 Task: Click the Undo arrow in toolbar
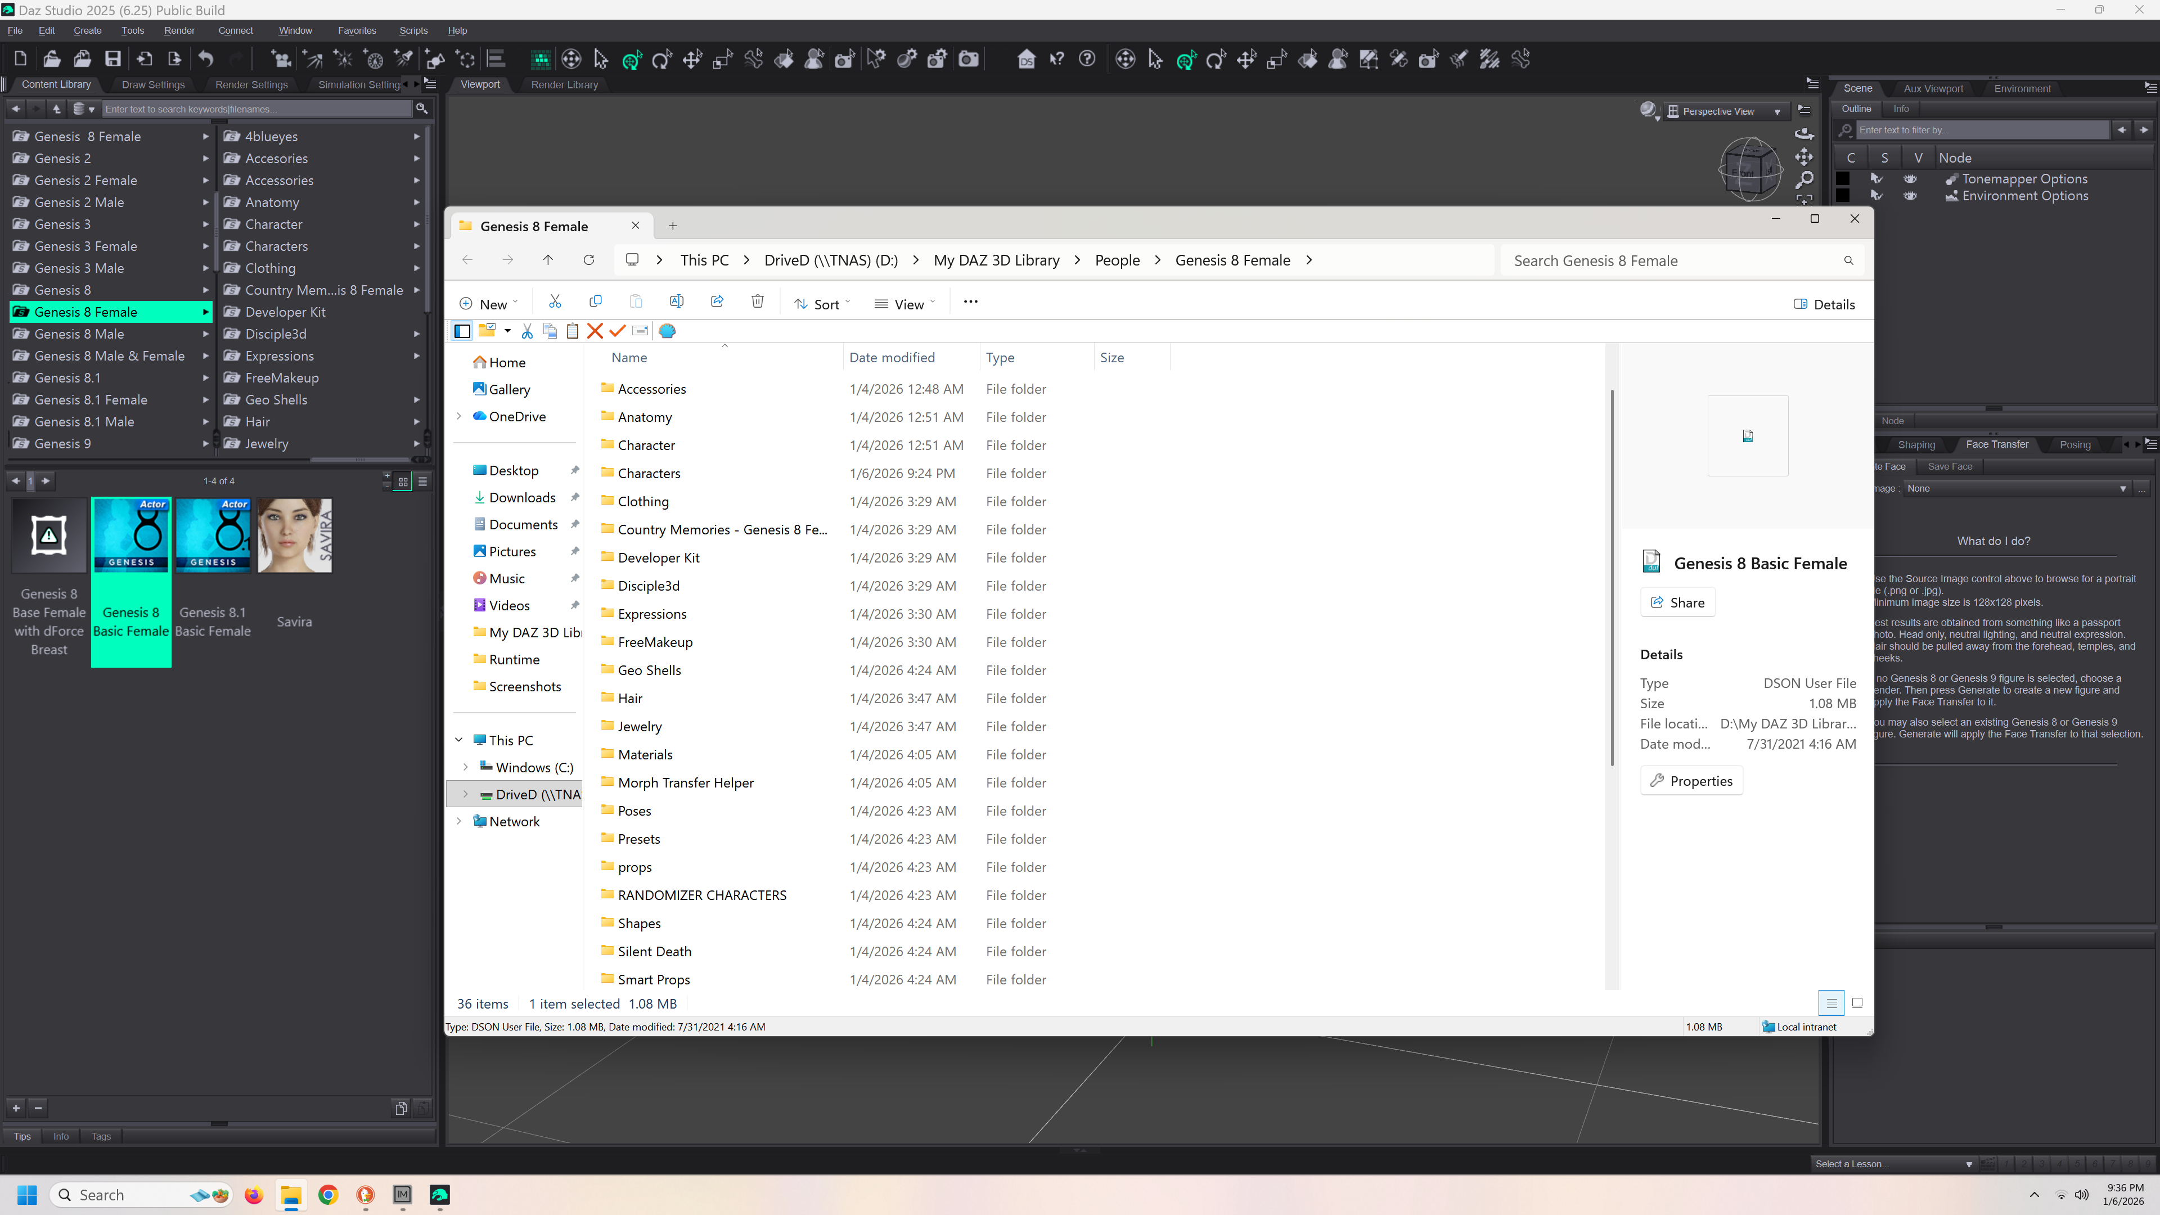pyautogui.click(x=205, y=58)
